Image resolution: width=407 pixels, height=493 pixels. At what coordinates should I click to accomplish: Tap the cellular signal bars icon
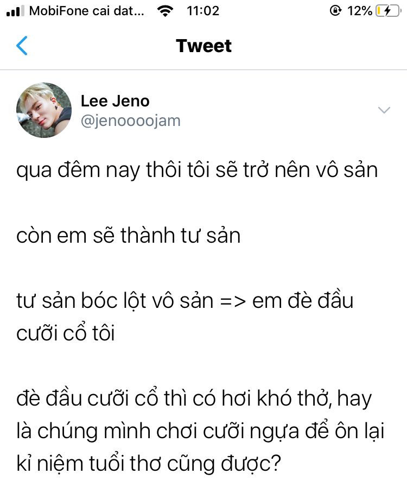tap(15, 11)
